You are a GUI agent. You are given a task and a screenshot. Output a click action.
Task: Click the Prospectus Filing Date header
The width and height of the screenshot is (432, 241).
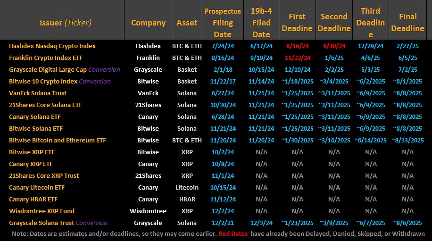(223, 23)
